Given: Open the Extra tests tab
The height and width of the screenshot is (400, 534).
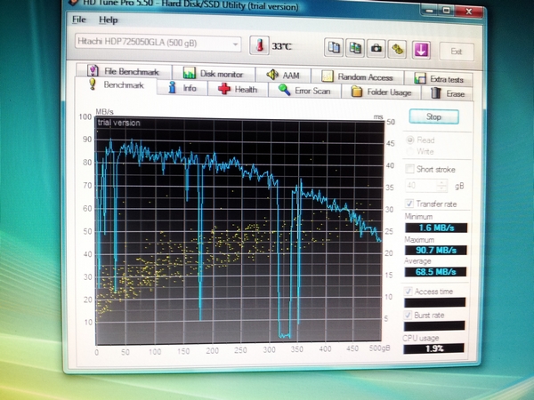Looking at the screenshot, I should click(439, 79).
